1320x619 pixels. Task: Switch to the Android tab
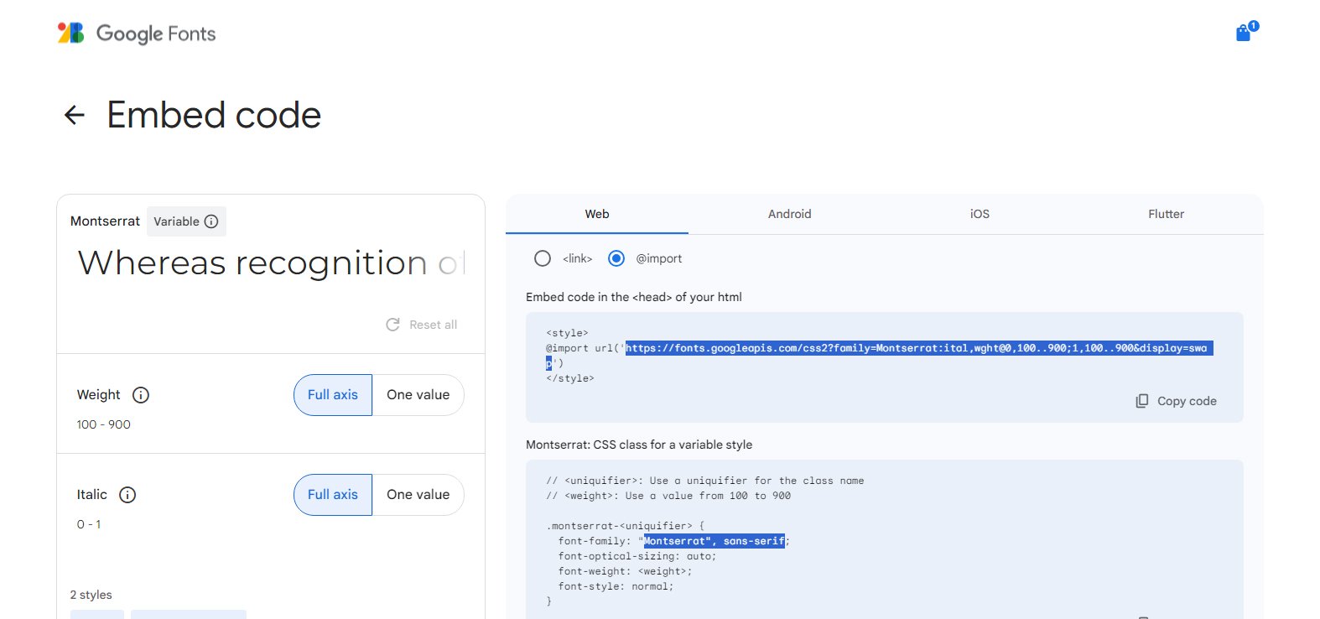pos(789,214)
